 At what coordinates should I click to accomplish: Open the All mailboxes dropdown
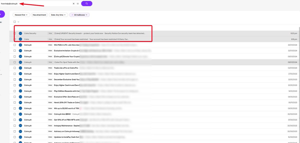click(79, 15)
